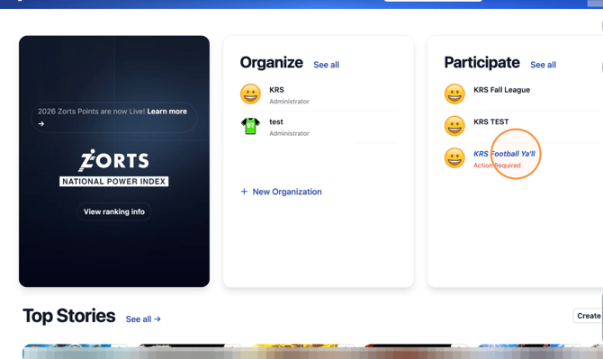
Task: Select the KRS Administrator organization entry
Action: tap(319, 95)
